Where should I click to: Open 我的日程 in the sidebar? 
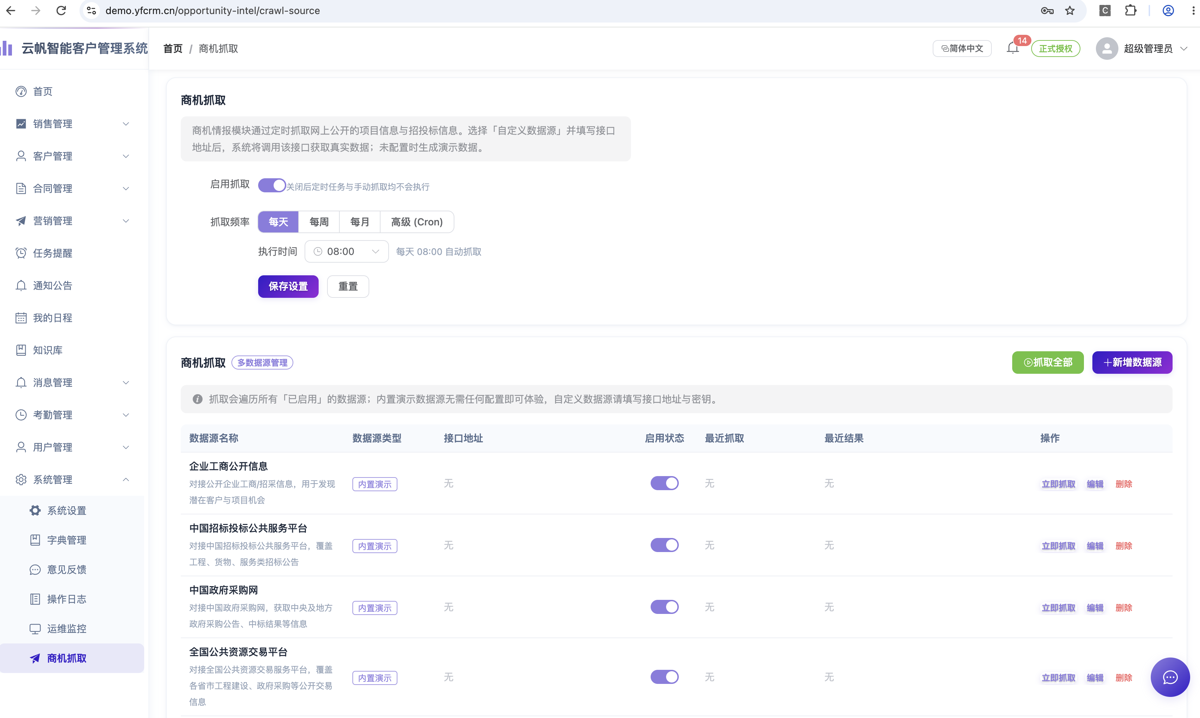[x=72, y=318]
